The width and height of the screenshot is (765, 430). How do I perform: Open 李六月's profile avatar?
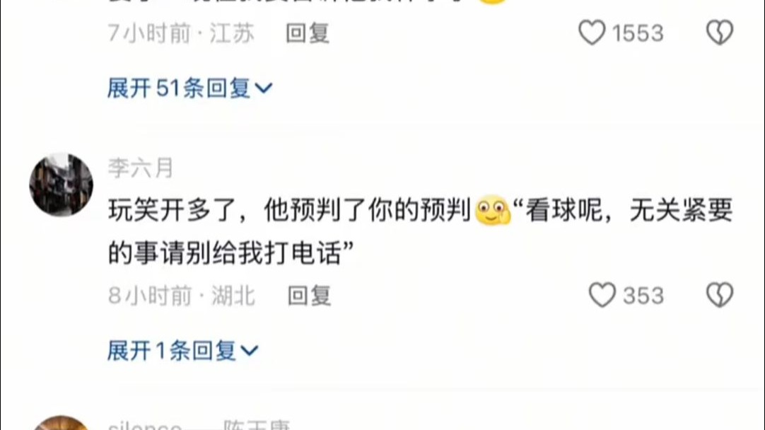click(61, 185)
